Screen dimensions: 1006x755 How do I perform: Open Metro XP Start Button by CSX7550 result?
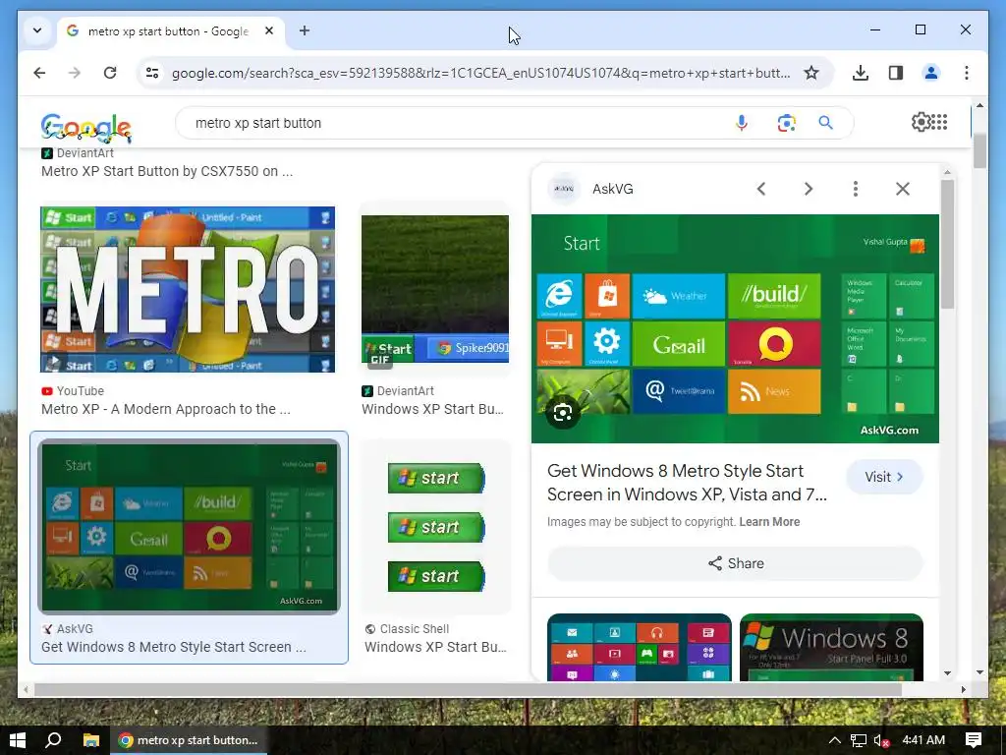pos(167,171)
